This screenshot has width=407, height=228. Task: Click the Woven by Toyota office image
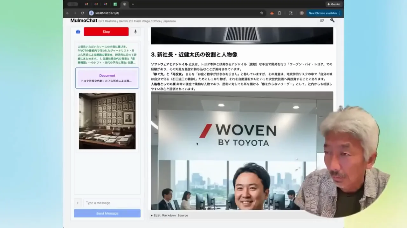tap(242, 150)
